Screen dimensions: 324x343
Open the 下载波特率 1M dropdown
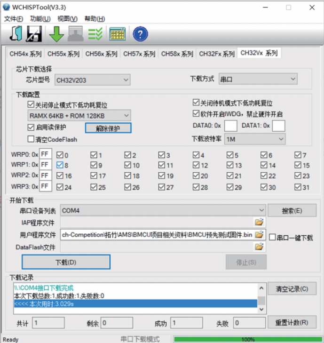(255, 139)
